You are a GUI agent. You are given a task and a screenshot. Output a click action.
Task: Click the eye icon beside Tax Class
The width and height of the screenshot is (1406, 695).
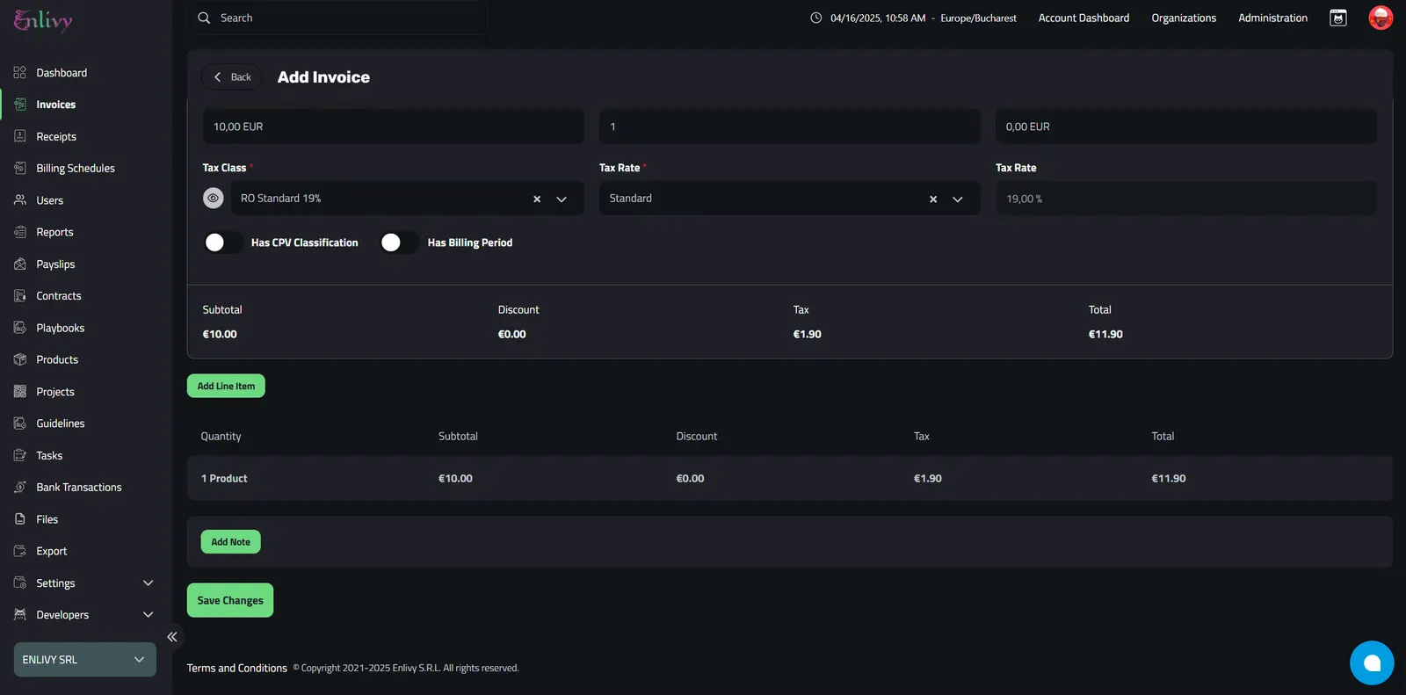point(214,199)
